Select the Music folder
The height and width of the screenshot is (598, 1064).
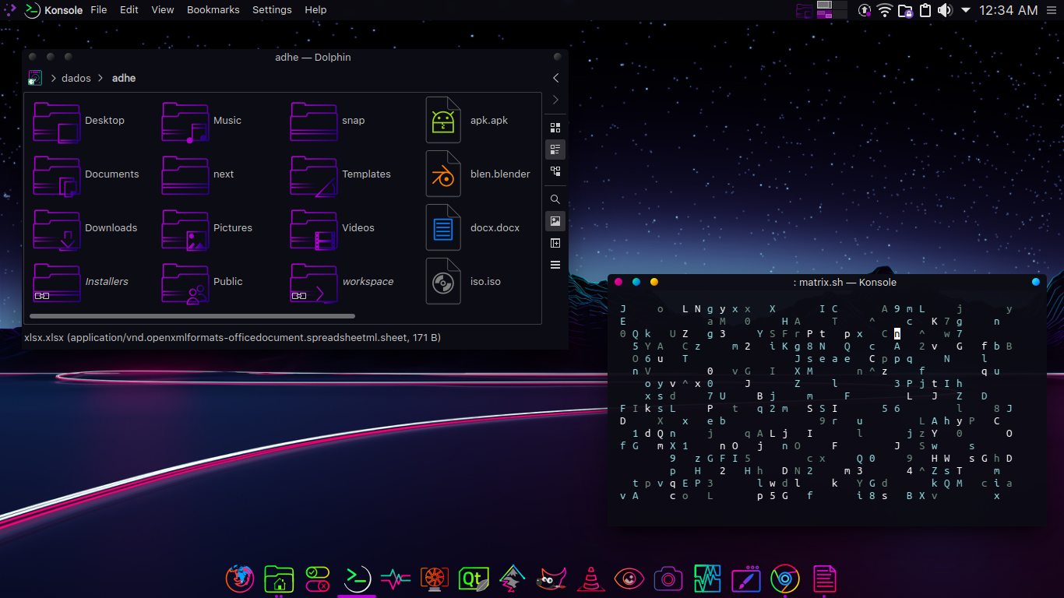(x=203, y=121)
